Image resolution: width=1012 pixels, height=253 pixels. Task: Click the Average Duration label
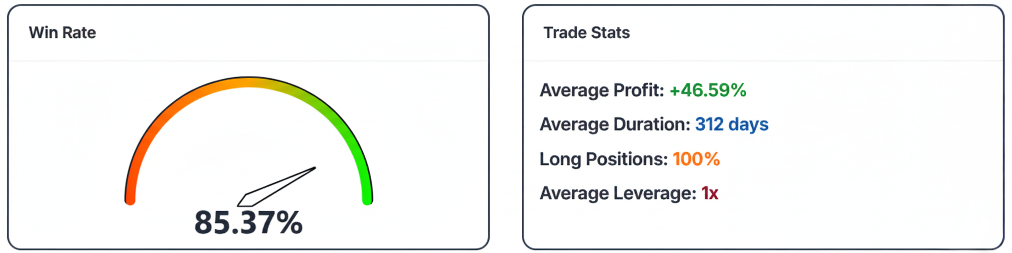(x=614, y=125)
